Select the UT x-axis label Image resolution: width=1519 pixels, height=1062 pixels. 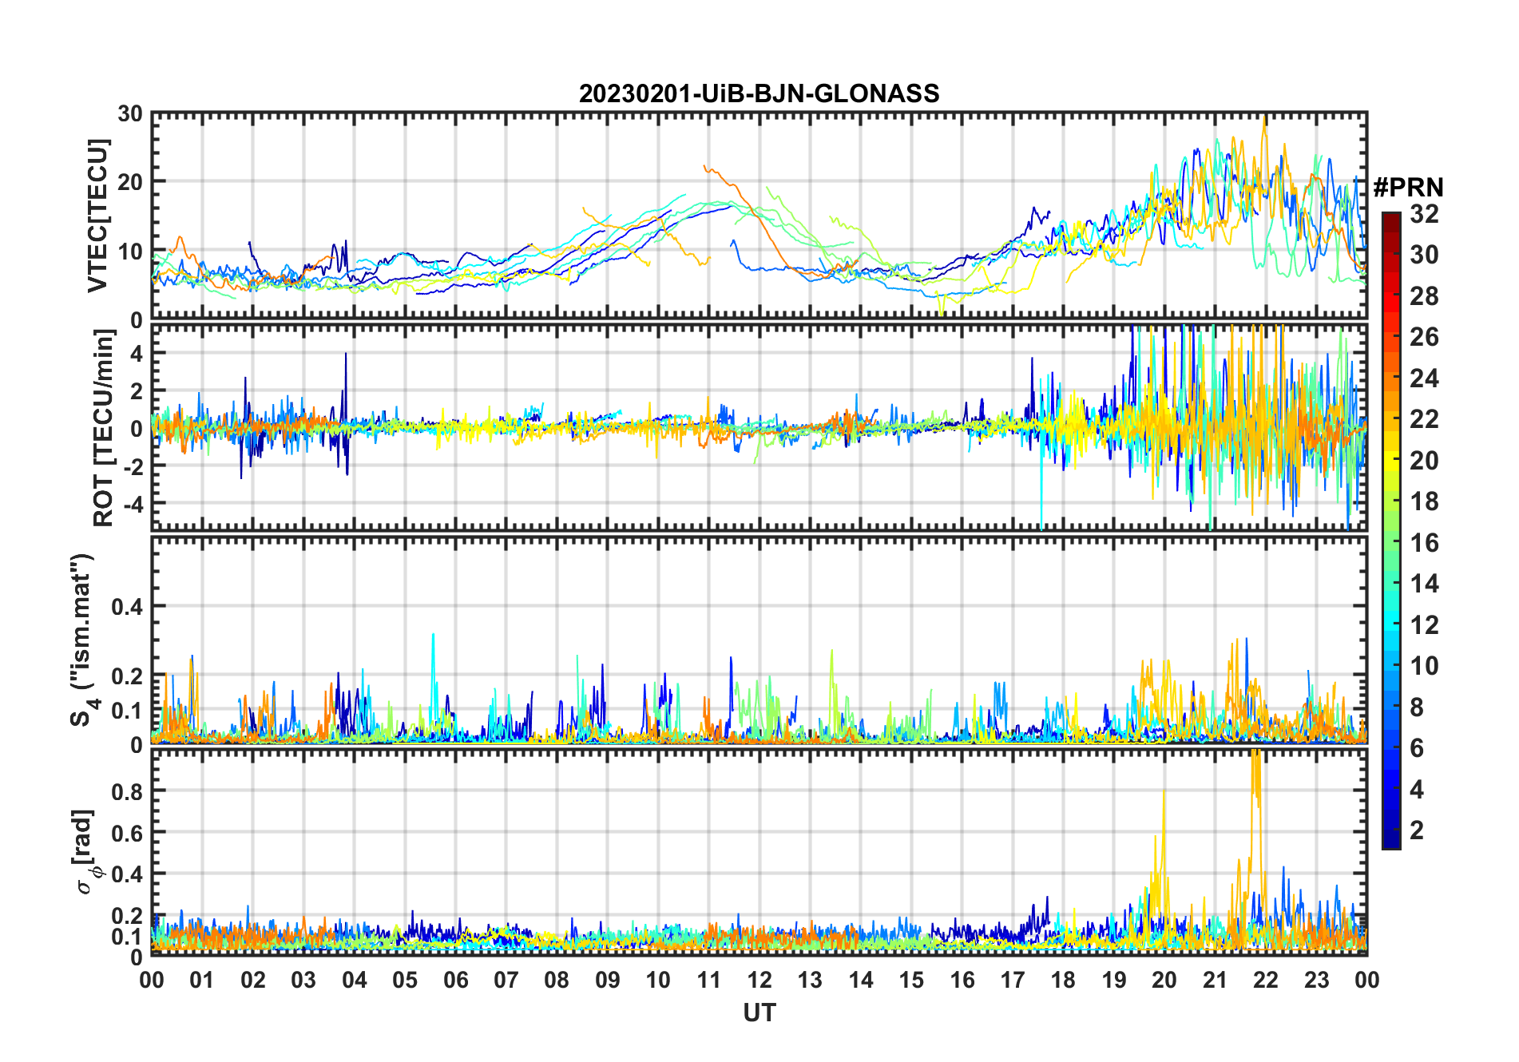point(759,1012)
